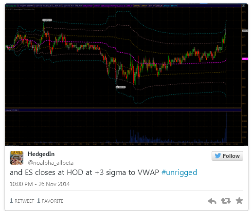The width and height of the screenshot is (252, 211).
Task: Click the magenta VWAP price tag on axis
Action: click(x=245, y=59)
